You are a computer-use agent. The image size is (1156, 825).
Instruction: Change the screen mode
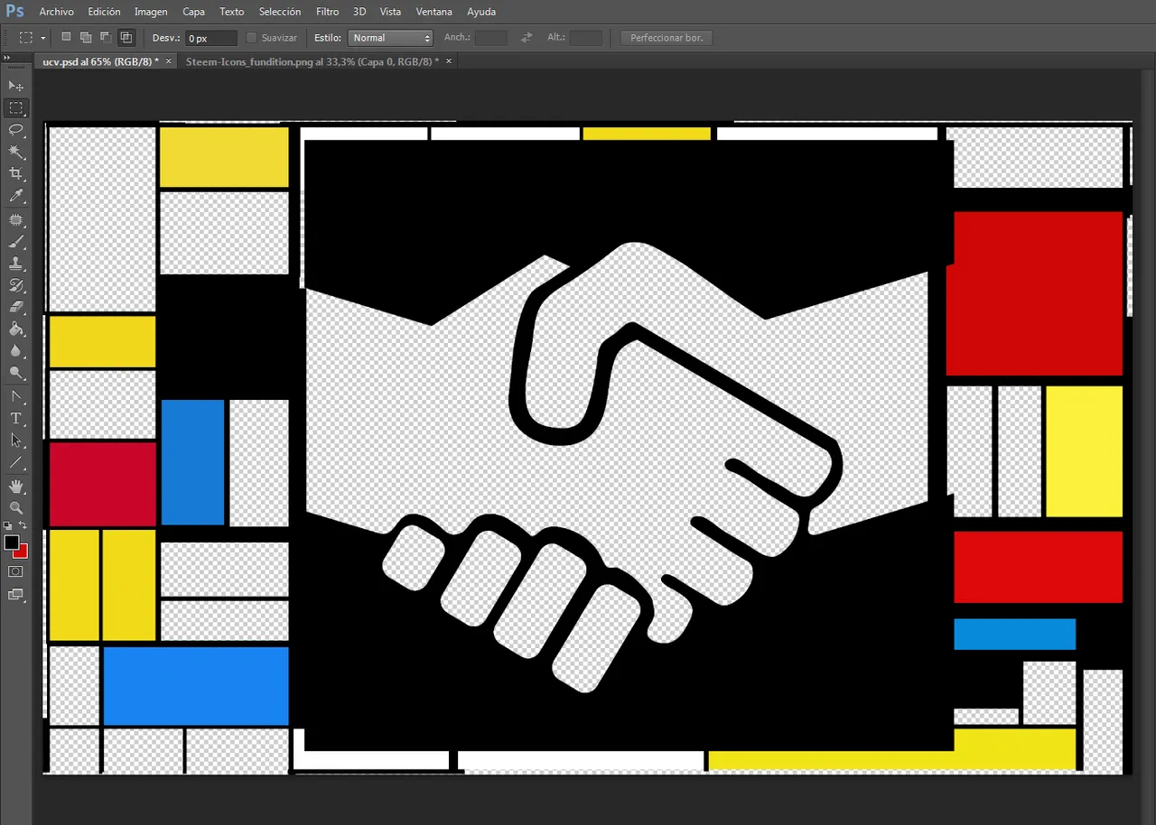coord(15,595)
